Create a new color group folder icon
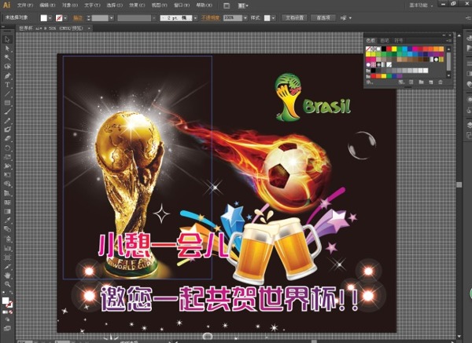This screenshot has height=343, width=472. click(x=421, y=82)
